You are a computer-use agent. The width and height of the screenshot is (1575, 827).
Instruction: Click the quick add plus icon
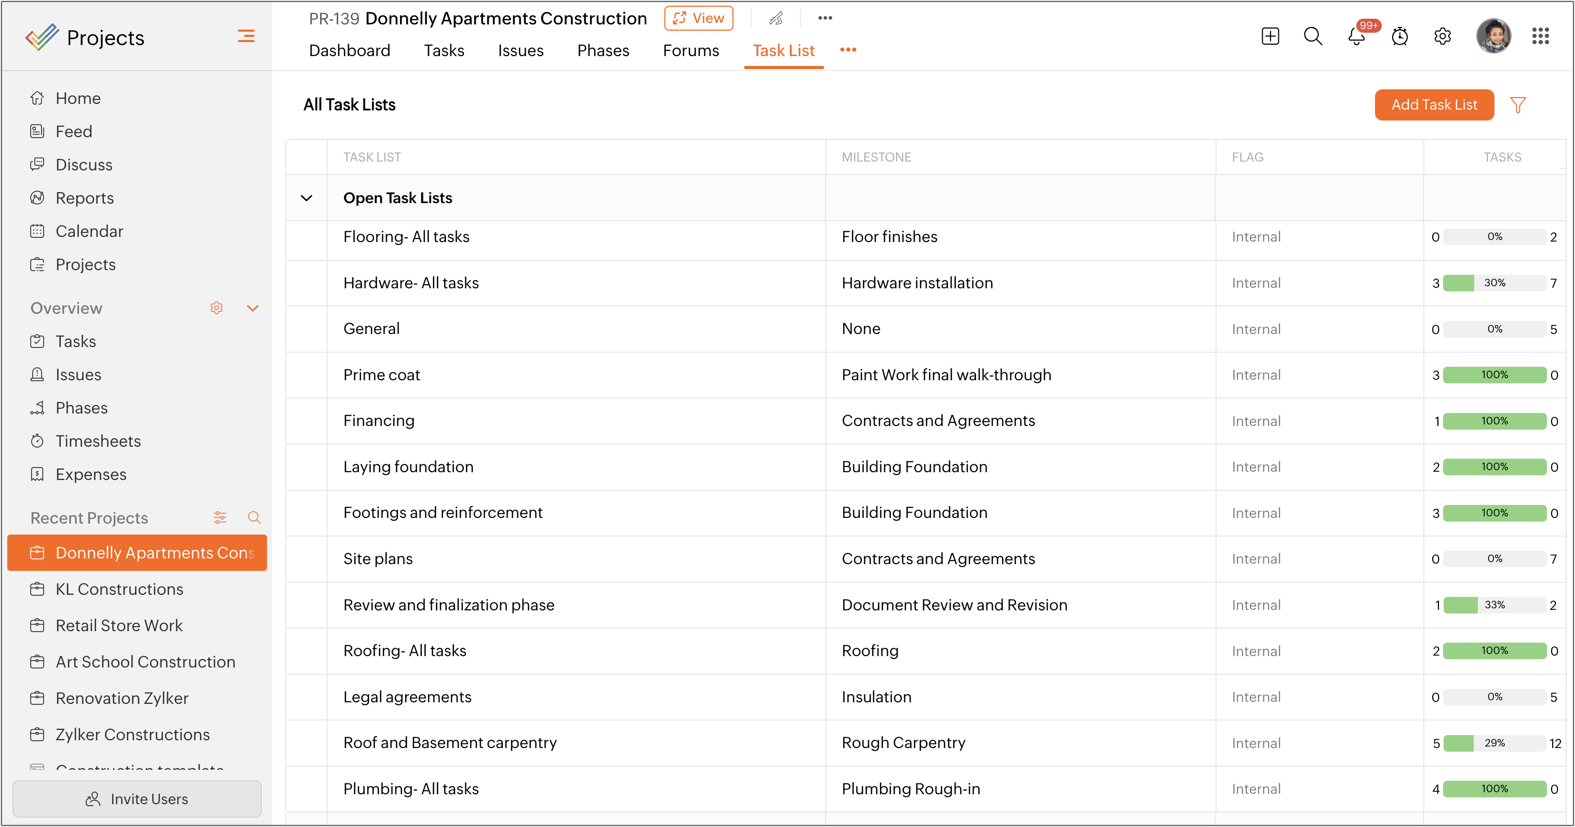tap(1270, 36)
